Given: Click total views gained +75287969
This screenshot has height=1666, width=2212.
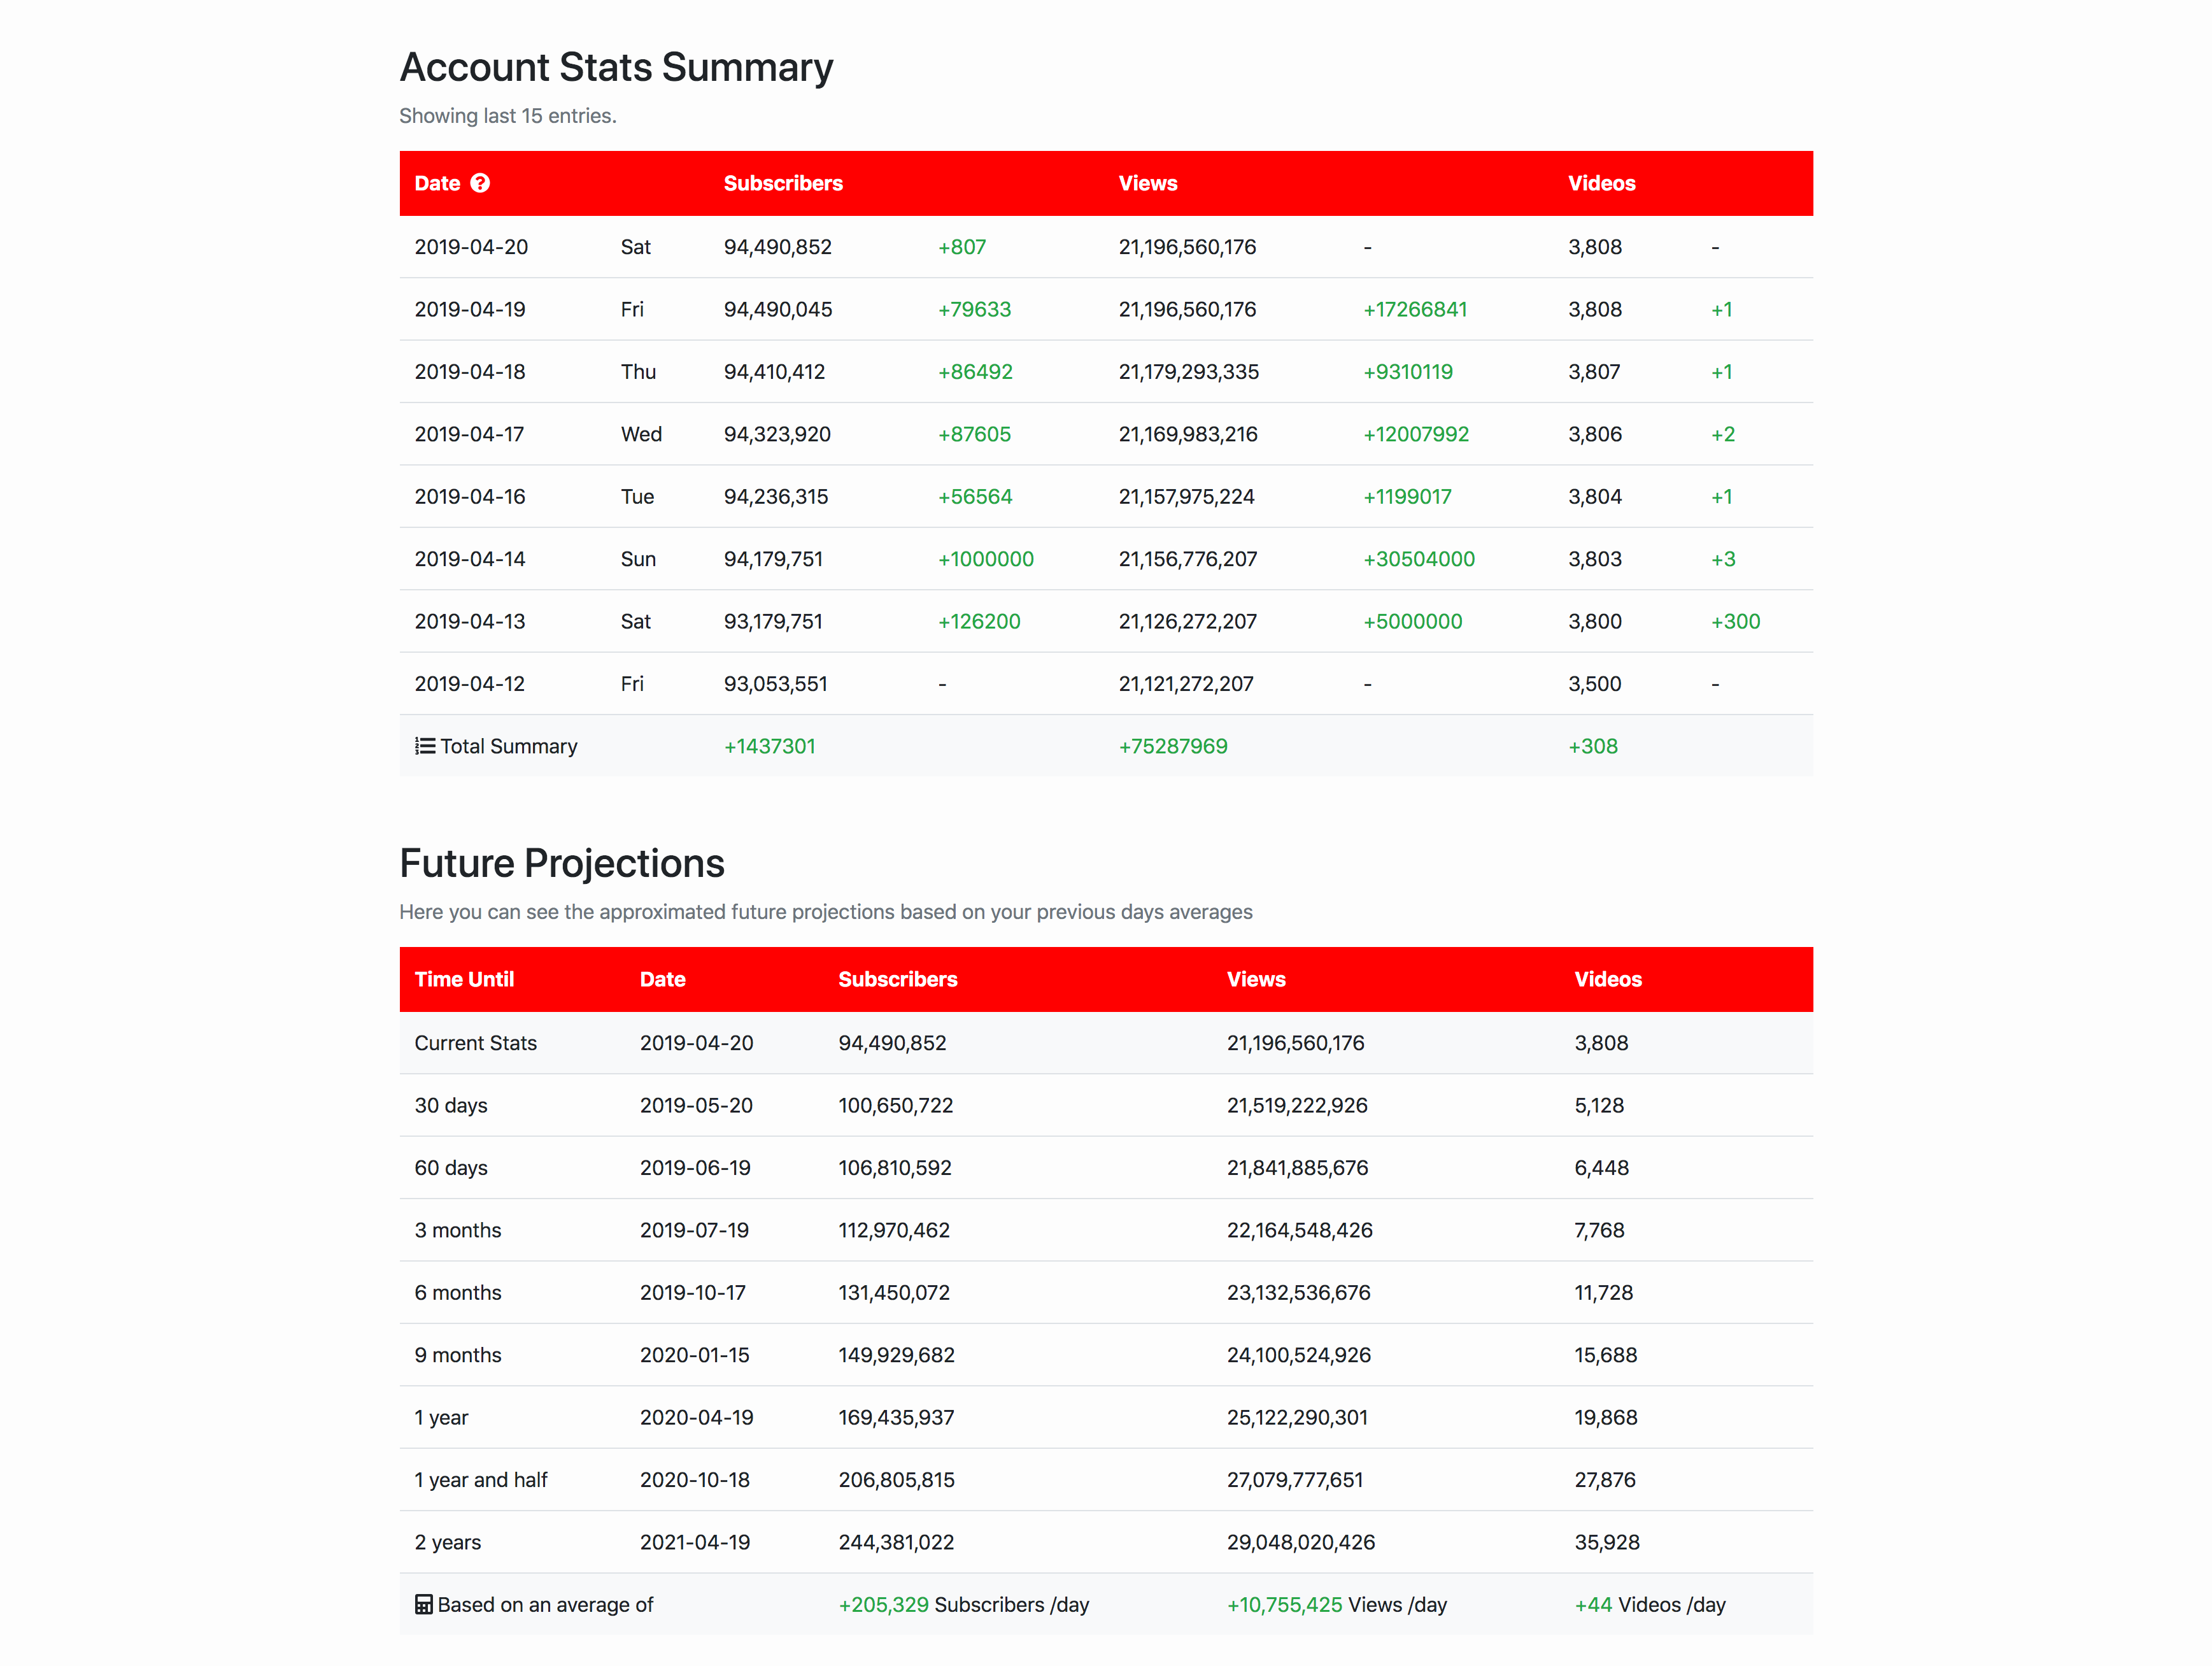Looking at the screenshot, I should coord(1172,746).
